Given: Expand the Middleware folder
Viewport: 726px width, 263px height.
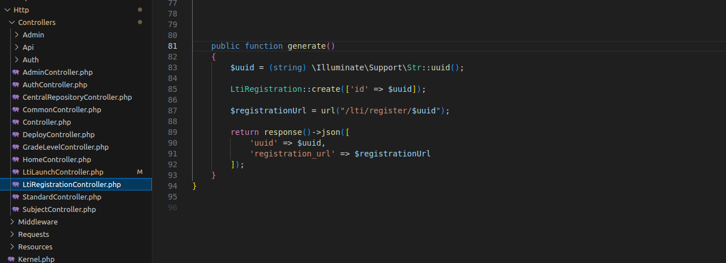Looking at the screenshot, I should pos(12,222).
